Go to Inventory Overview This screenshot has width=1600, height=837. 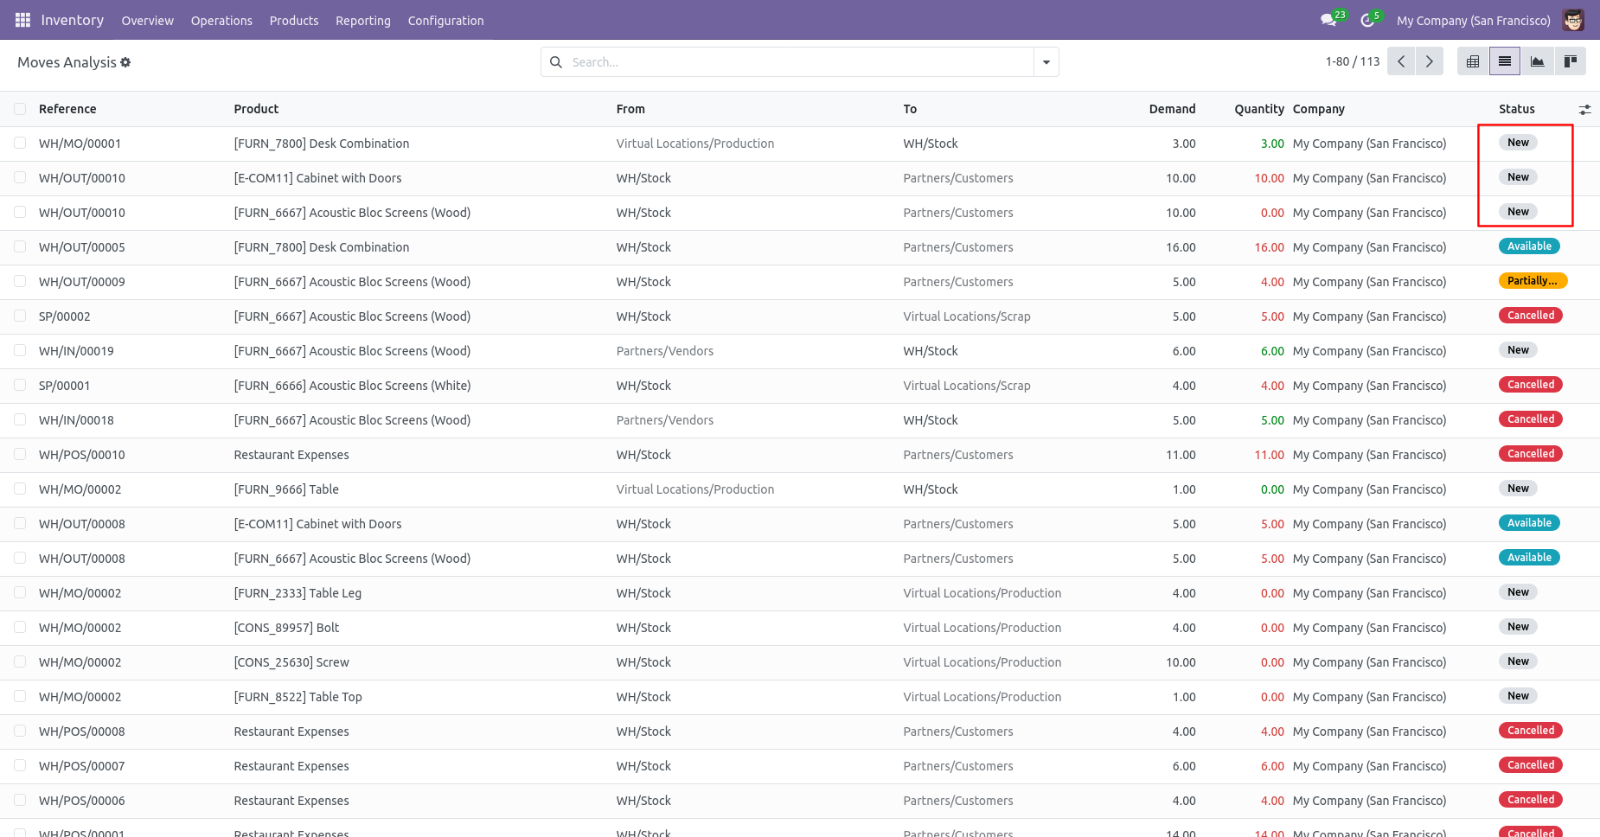click(147, 21)
